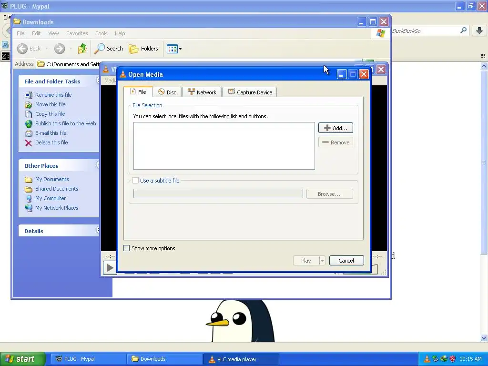Image resolution: width=488 pixels, height=366 pixels.
Task: Switch to PLUG - Mypal taskbar item
Action: coord(88,359)
